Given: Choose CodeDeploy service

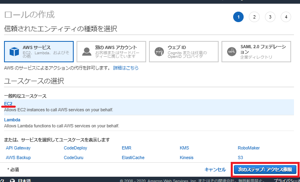Looking at the screenshot, I should click(x=75, y=148).
